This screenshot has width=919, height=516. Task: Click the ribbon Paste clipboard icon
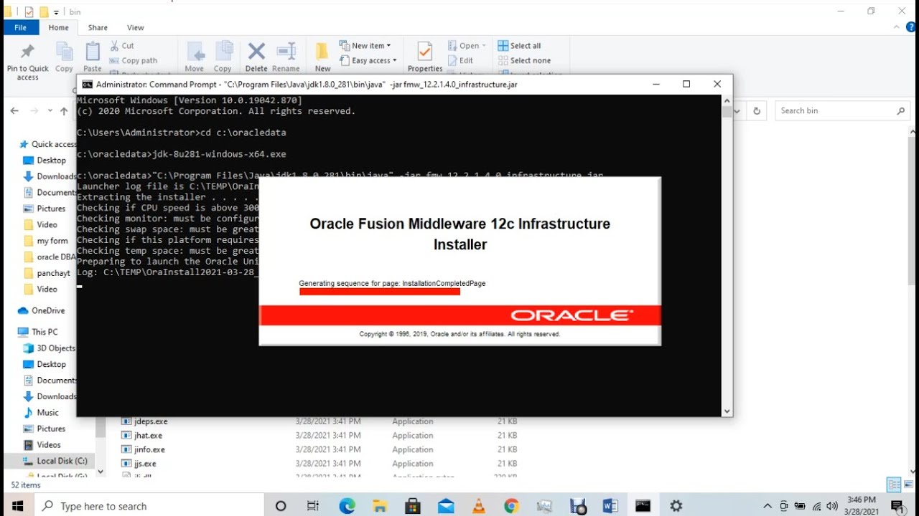[93, 52]
